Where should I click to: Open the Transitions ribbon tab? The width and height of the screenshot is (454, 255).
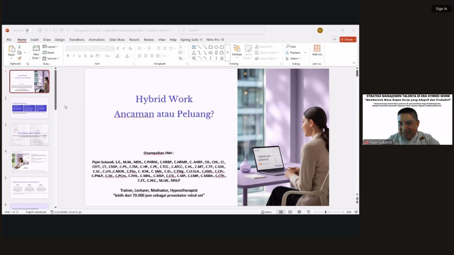77,39
